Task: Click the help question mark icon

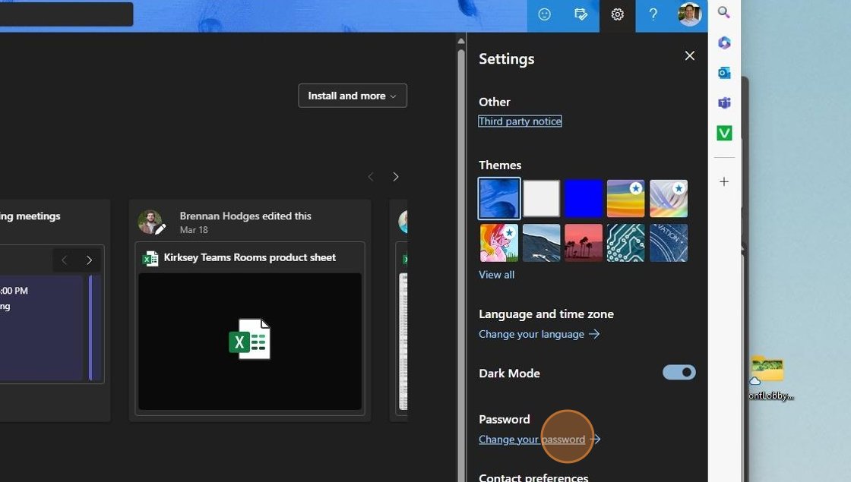Action: (x=653, y=14)
